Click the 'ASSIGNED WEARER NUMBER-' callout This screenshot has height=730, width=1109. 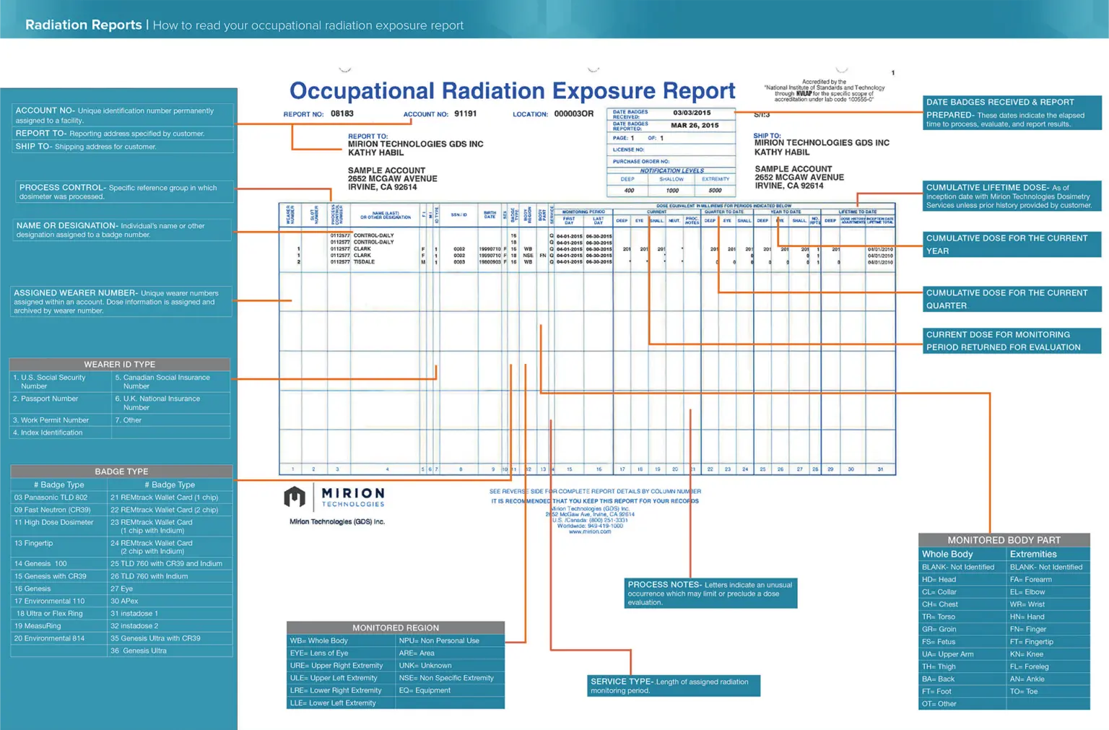[121, 301]
